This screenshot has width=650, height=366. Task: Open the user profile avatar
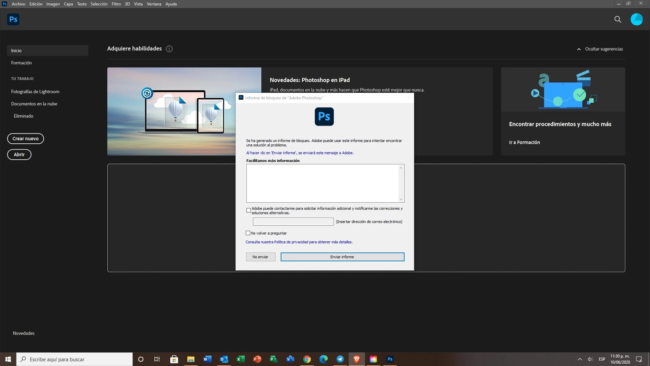[x=636, y=19]
